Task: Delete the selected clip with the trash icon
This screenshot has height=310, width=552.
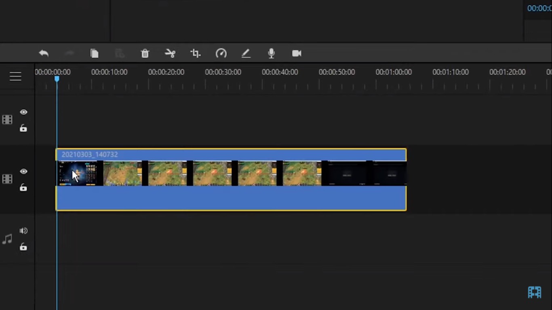Action: tap(145, 53)
